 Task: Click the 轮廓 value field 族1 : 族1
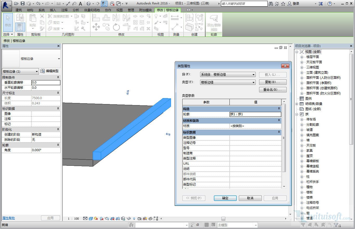tap(255, 114)
